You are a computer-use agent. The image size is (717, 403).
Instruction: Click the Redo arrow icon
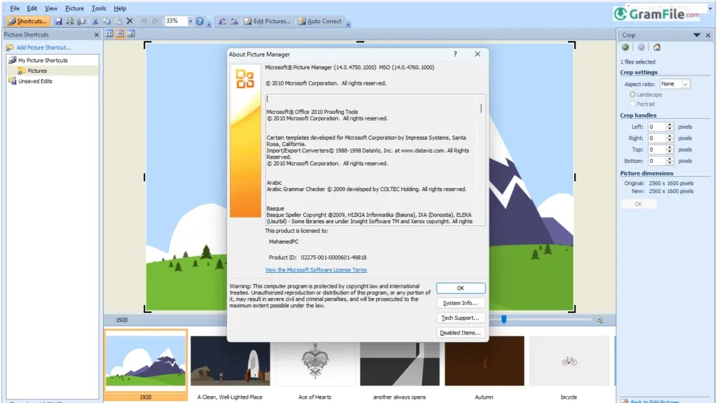(155, 21)
